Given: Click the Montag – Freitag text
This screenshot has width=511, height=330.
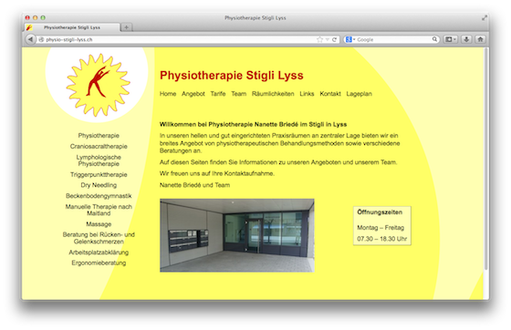Looking at the screenshot, I should coord(381,228).
